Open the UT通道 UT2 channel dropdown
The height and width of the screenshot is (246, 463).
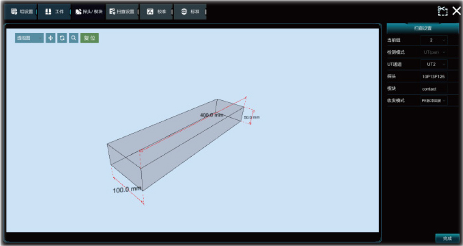coord(434,64)
